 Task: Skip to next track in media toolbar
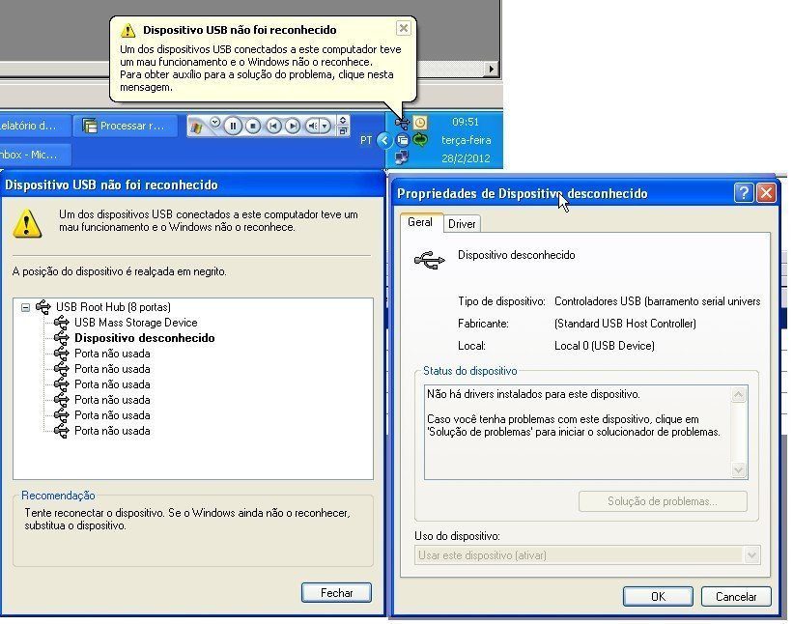pyautogui.click(x=293, y=126)
